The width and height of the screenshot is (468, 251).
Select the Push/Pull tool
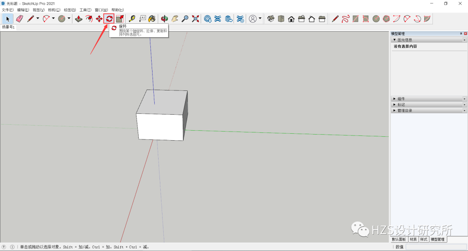[78, 19]
